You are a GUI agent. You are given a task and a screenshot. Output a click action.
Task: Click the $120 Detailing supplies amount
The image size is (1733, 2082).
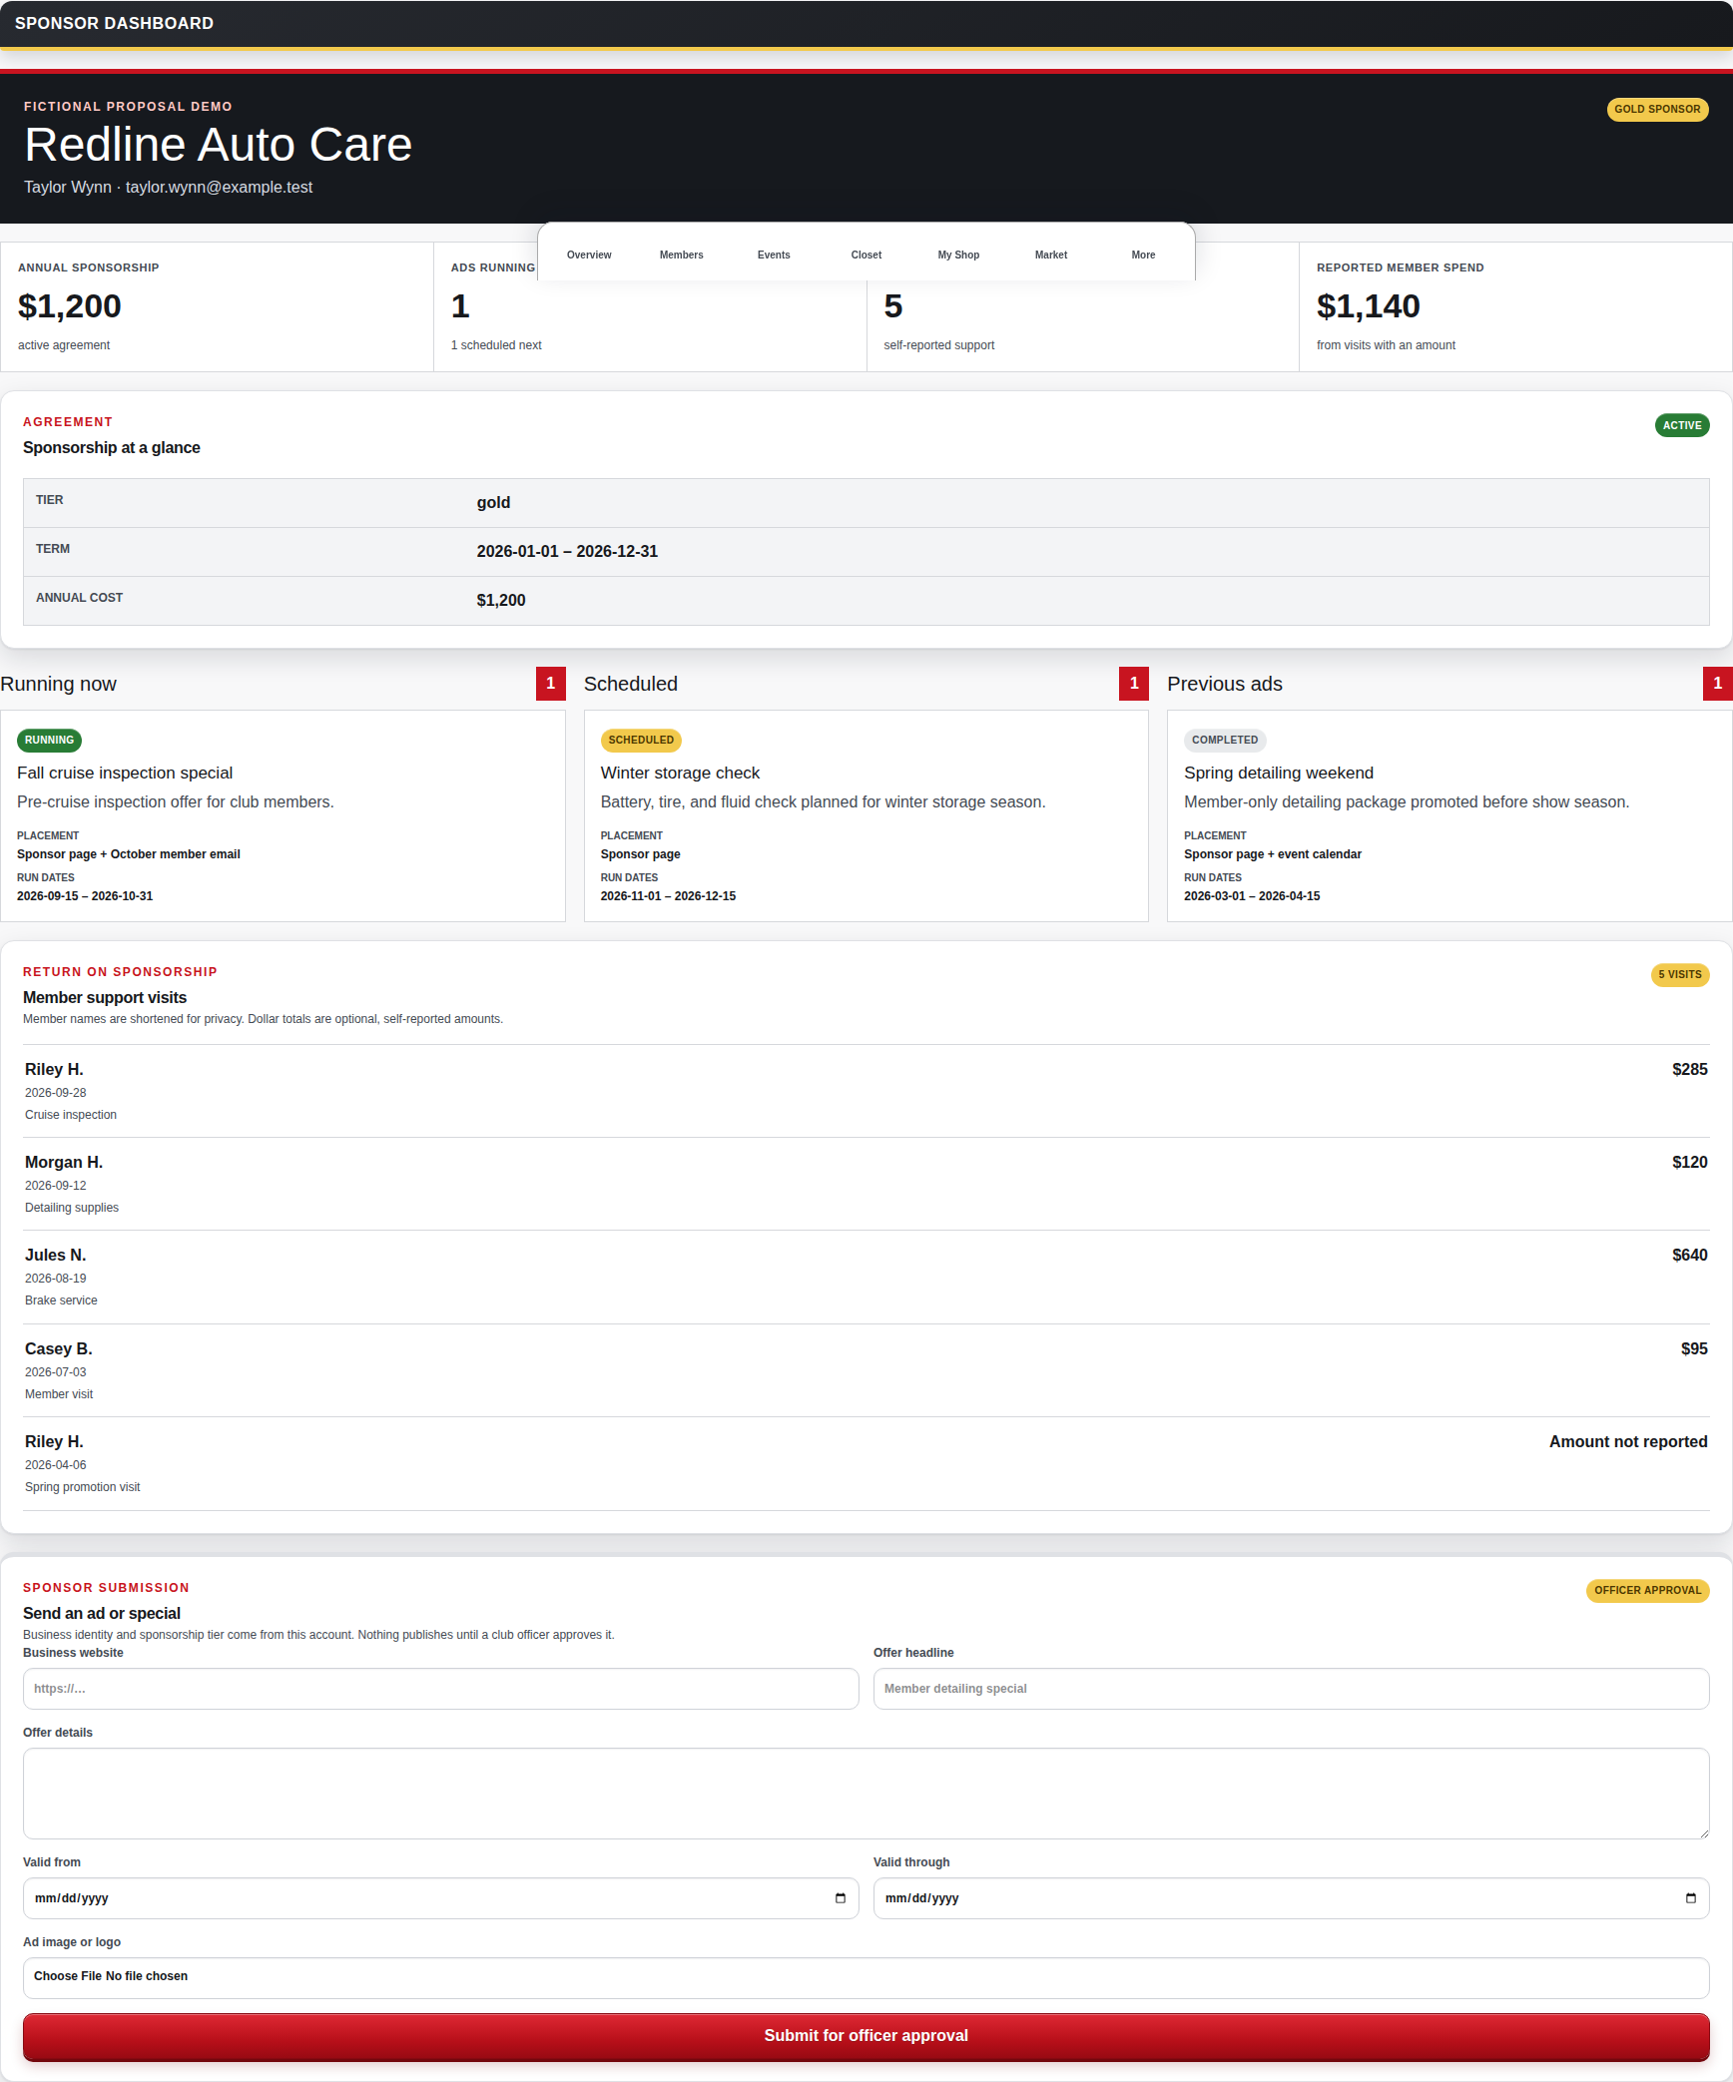click(x=1690, y=1163)
